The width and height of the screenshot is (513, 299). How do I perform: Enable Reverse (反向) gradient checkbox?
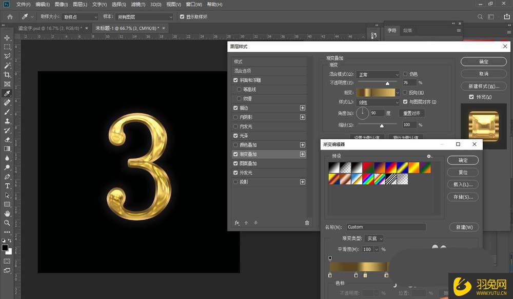(405, 92)
